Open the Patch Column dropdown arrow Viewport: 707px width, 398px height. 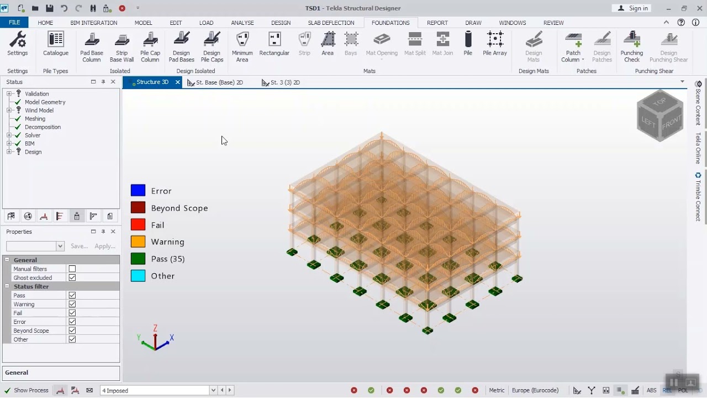[x=583, y=60]
